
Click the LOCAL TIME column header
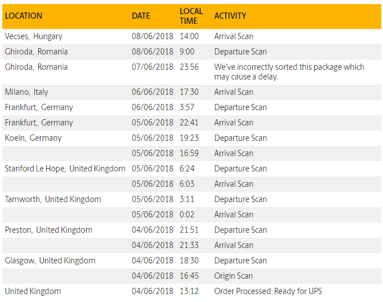pyautogui.click(x=191, y=16)
